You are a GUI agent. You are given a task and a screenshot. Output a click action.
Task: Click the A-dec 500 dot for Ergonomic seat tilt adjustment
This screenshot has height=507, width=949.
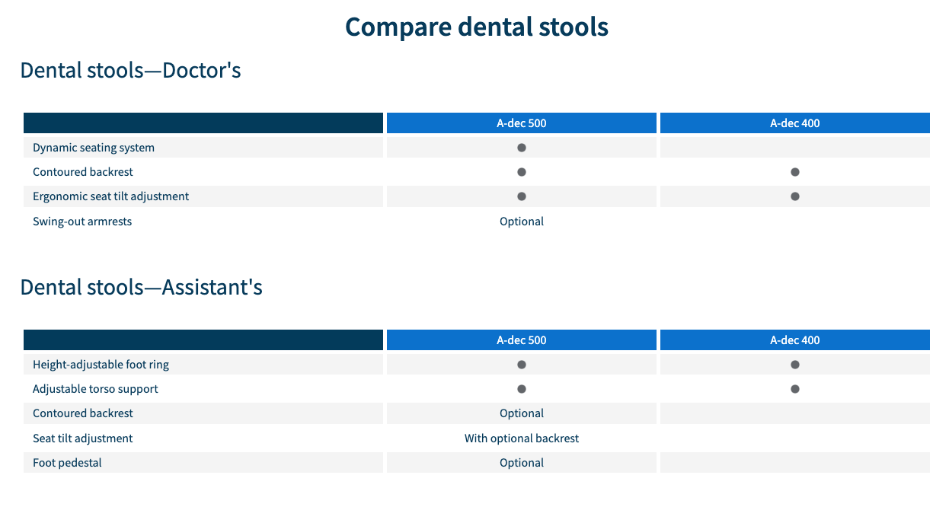tap(522, 196)
